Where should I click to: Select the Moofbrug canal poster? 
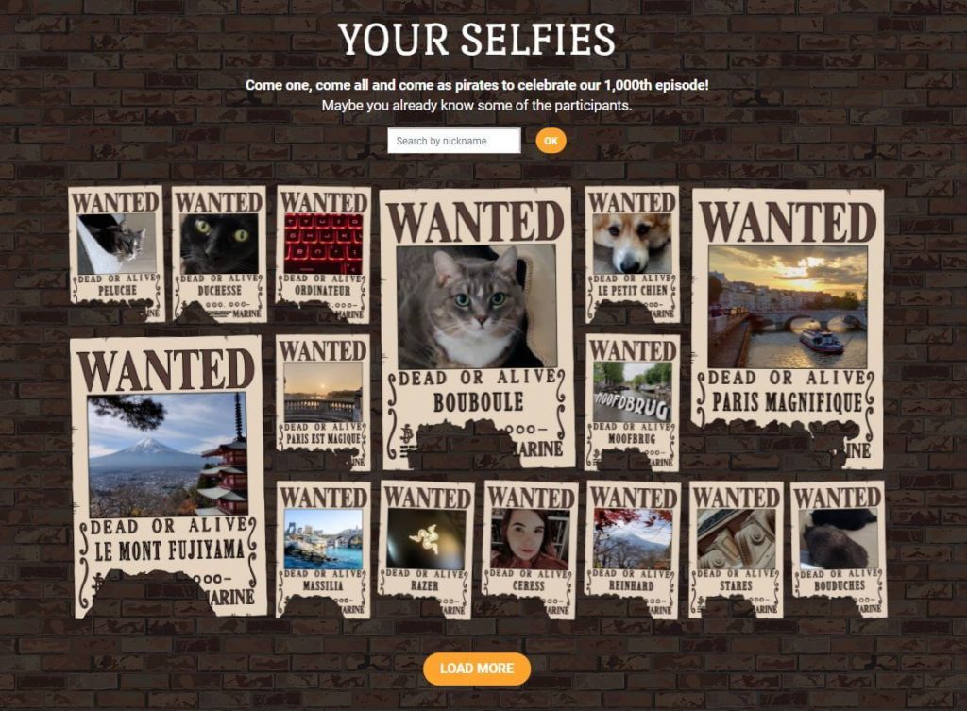[x=632, y=402]
